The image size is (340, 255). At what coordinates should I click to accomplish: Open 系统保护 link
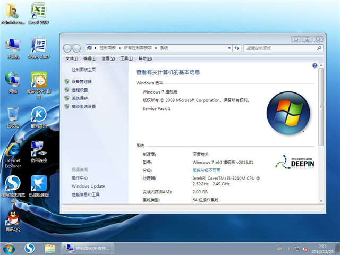coord(80,98)
